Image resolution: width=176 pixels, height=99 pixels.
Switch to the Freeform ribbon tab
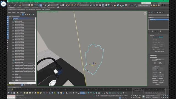click(19, 8)
